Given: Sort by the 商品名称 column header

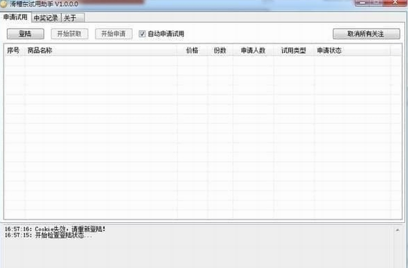Looking at the screenshot, I should (101, 50).
